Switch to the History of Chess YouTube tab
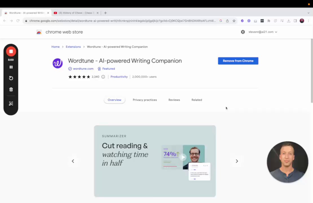 point(76,13)
